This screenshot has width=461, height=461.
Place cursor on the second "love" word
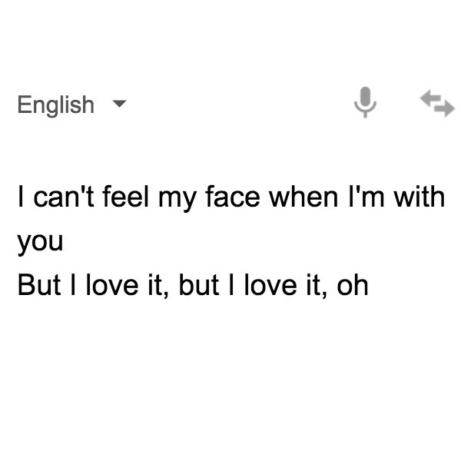(270, 285)
